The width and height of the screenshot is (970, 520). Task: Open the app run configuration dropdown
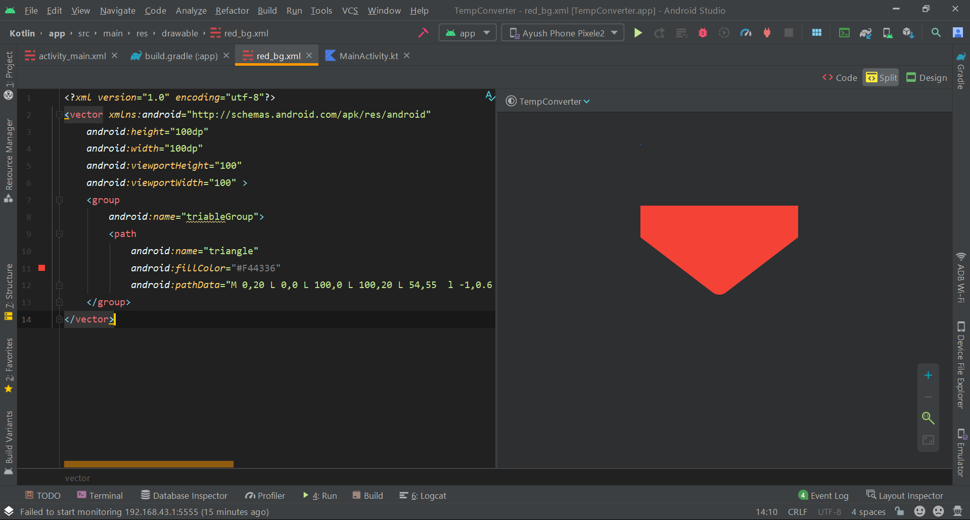467,32
